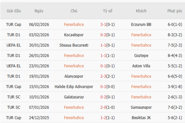Screen dimensions: 185x123
Task: Open the Kocaelispor team link
Action: (74, 35)
